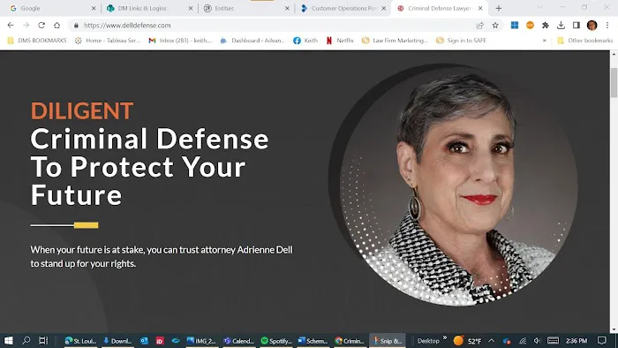Show hidden system tray icons
The image size is (618, 348).
pyautogui.click(x=491, y=341)
